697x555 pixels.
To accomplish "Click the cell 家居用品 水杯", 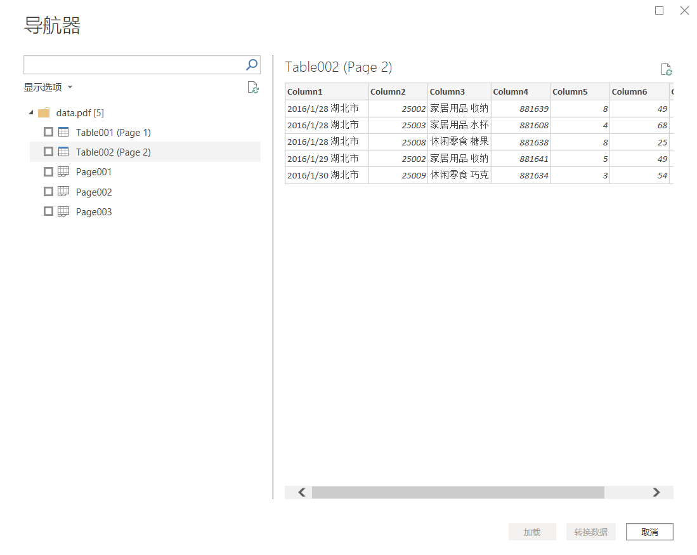I will pyautogui.click(x=459, y=126).
